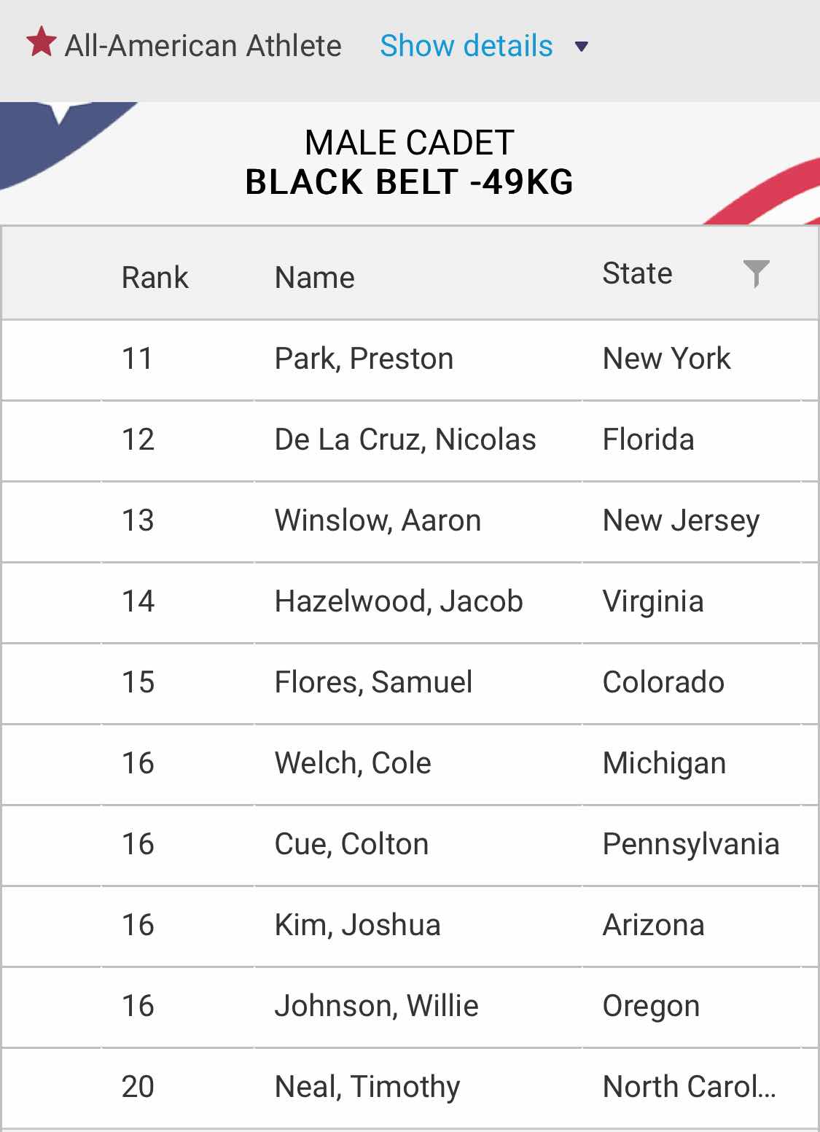Click the Pennsylvania state cell
The image size is (820, 1132).
691,845
